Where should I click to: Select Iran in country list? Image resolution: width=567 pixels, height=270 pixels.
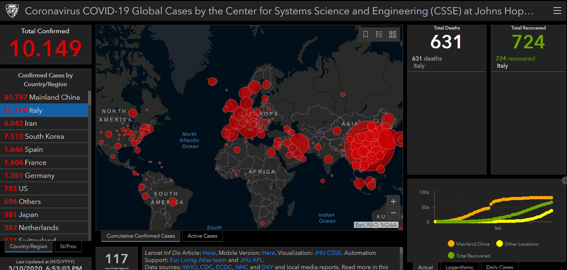44,123
